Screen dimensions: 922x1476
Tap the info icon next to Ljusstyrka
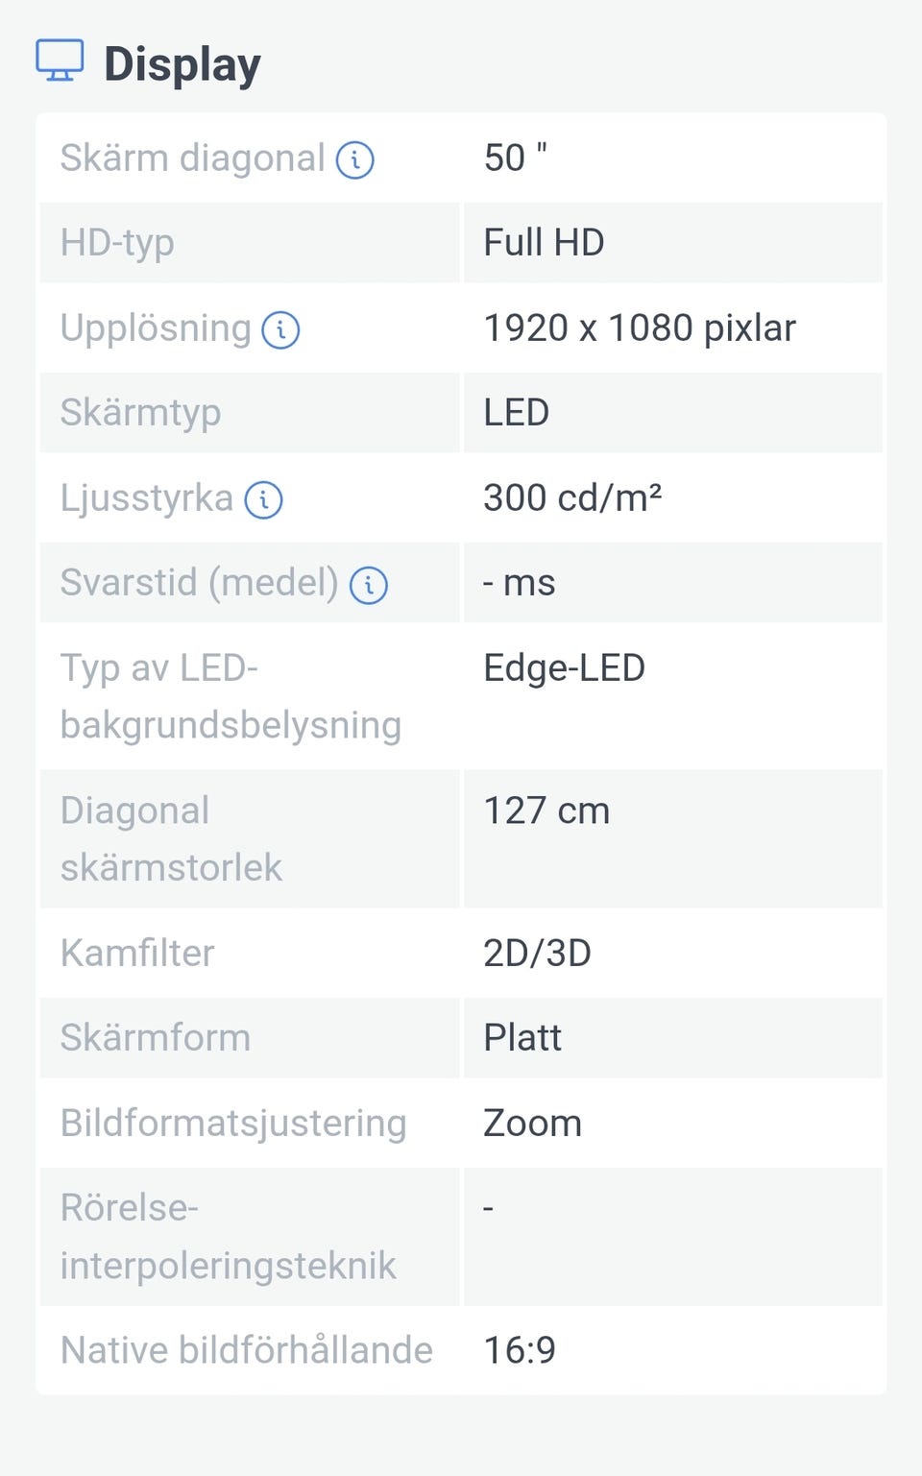tap(263, 499)
